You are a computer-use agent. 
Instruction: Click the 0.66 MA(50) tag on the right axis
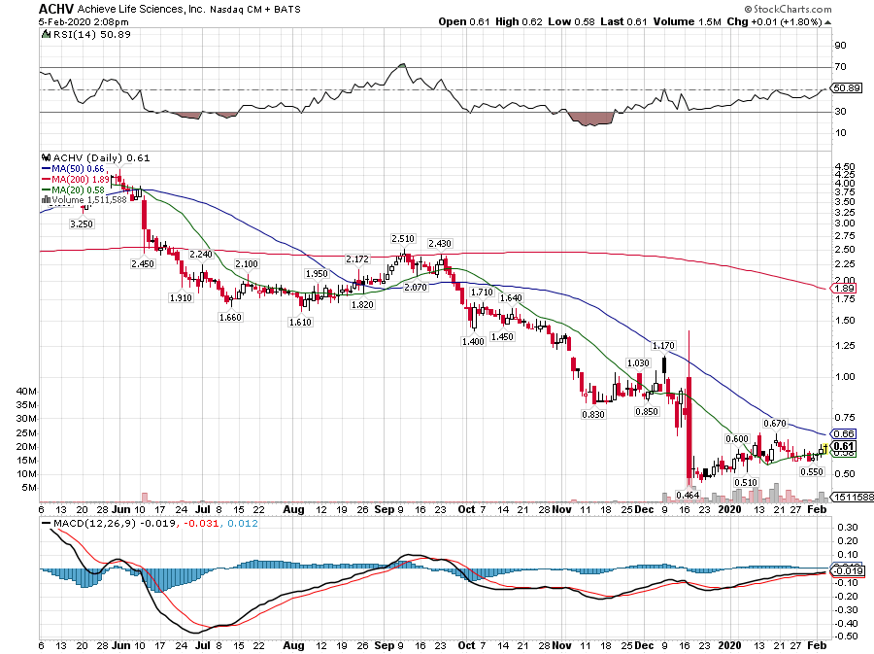tap(845, 433)
